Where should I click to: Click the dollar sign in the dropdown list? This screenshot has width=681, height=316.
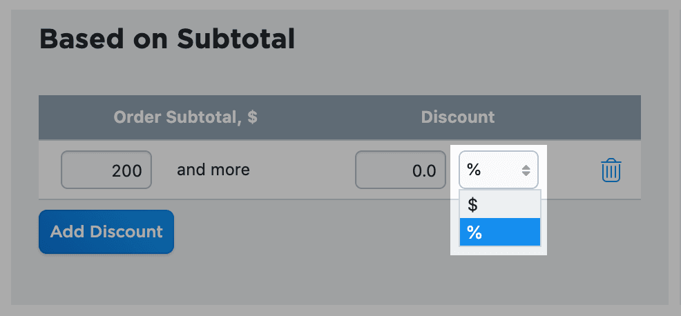tap(472, 204)
